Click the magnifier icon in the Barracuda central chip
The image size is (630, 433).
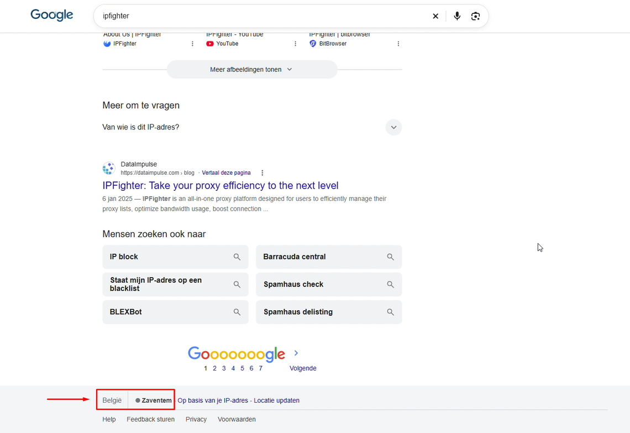pyautogui.click(x=391, y=257)
